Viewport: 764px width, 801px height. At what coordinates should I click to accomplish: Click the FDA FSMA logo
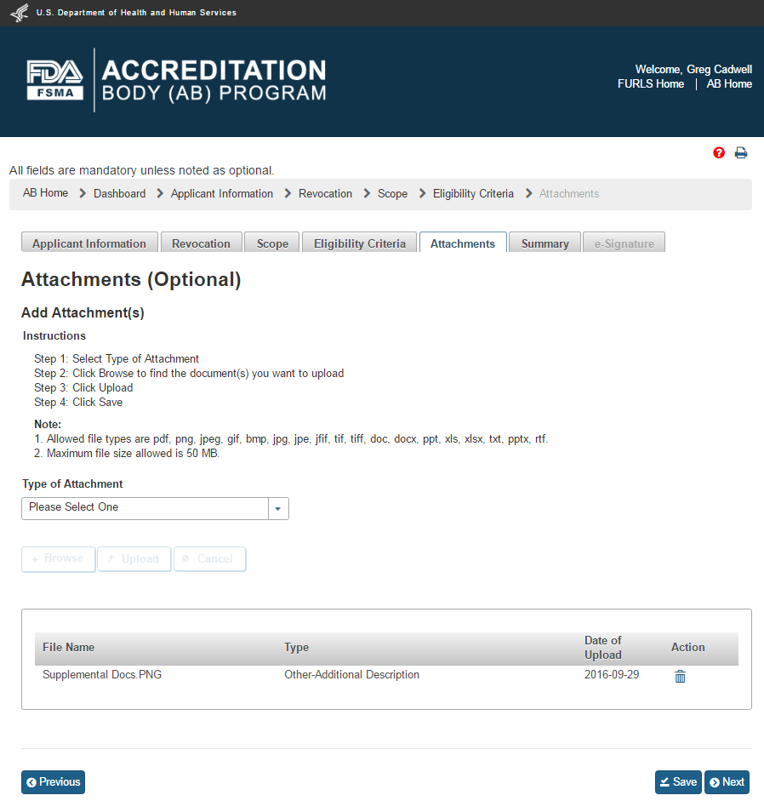pos(55,81)
